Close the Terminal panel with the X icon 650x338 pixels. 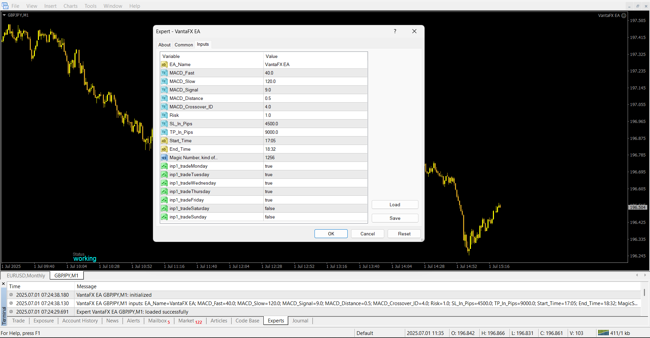coord(3,284)
